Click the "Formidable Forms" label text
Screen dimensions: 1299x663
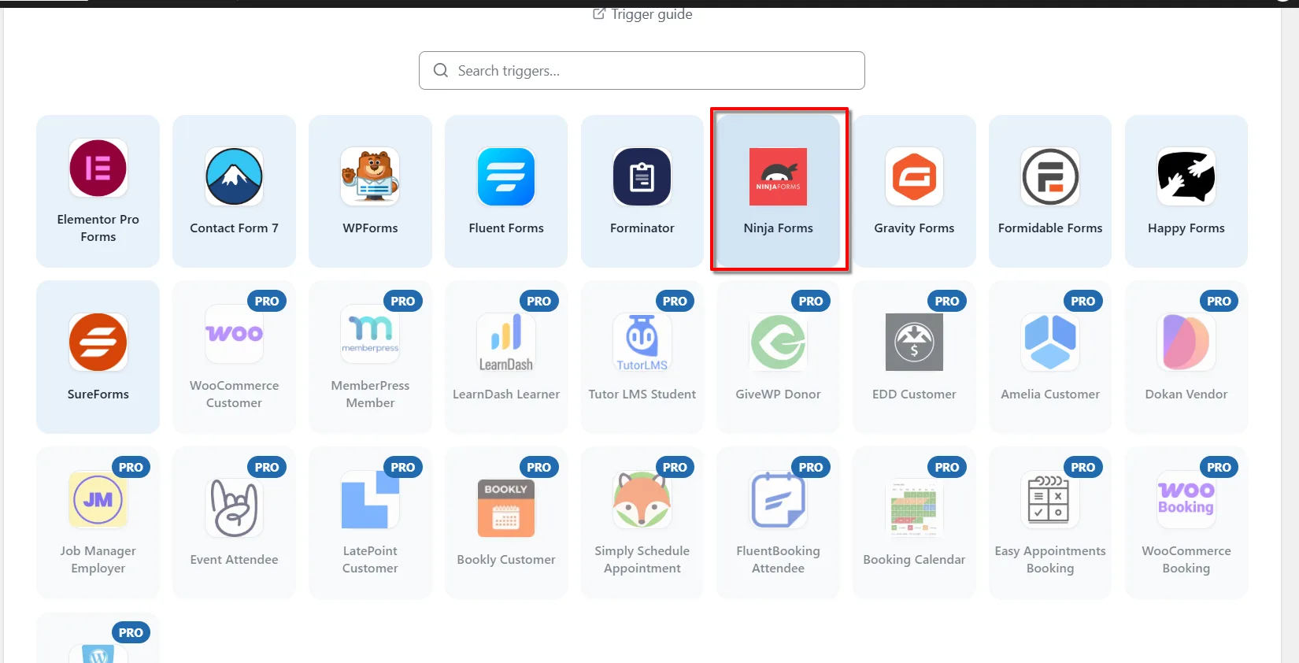point(1050,228)
